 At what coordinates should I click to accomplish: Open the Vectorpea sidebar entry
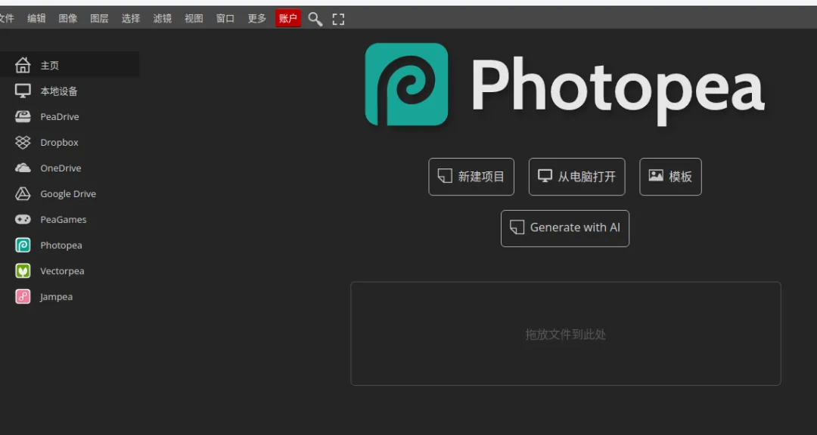click(x=70, y=270)
